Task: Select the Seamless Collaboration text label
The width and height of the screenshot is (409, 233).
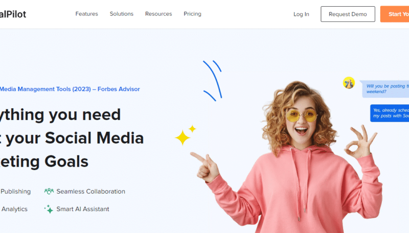Action: pos(90,192)
